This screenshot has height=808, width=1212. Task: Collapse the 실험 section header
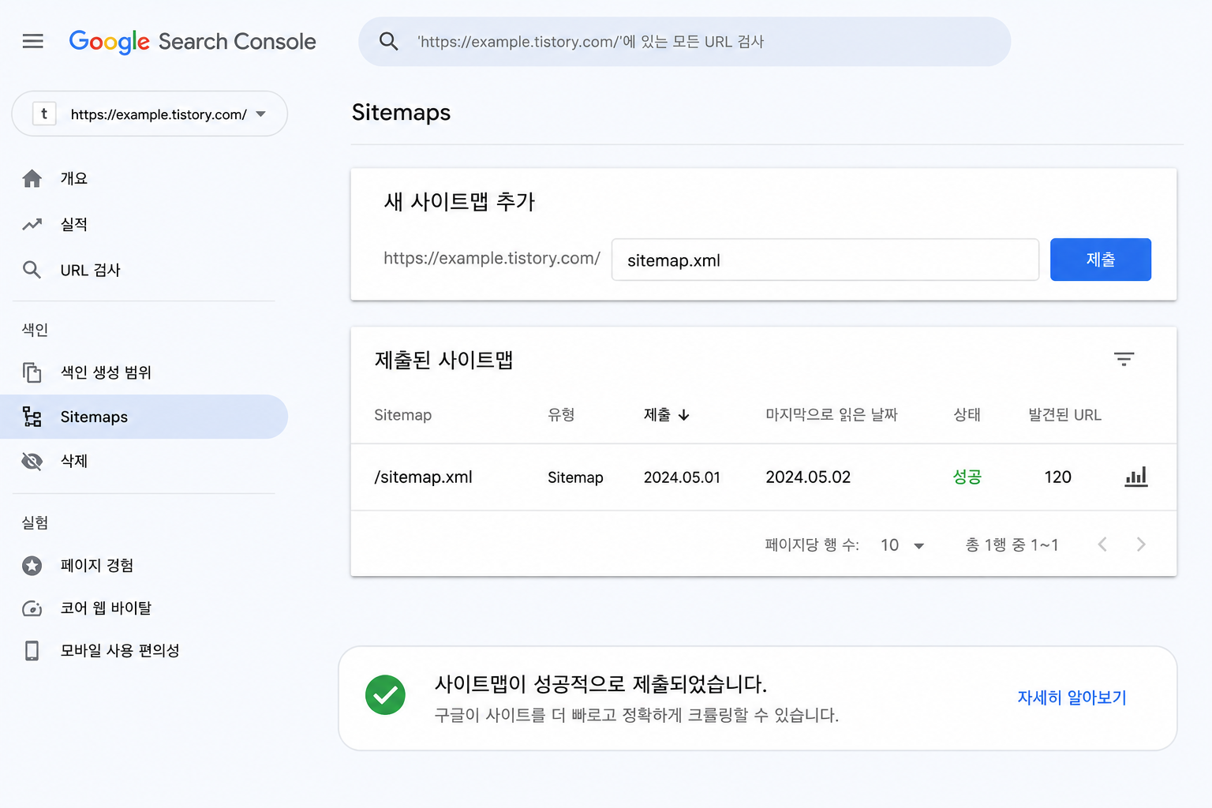coord(35,522)
